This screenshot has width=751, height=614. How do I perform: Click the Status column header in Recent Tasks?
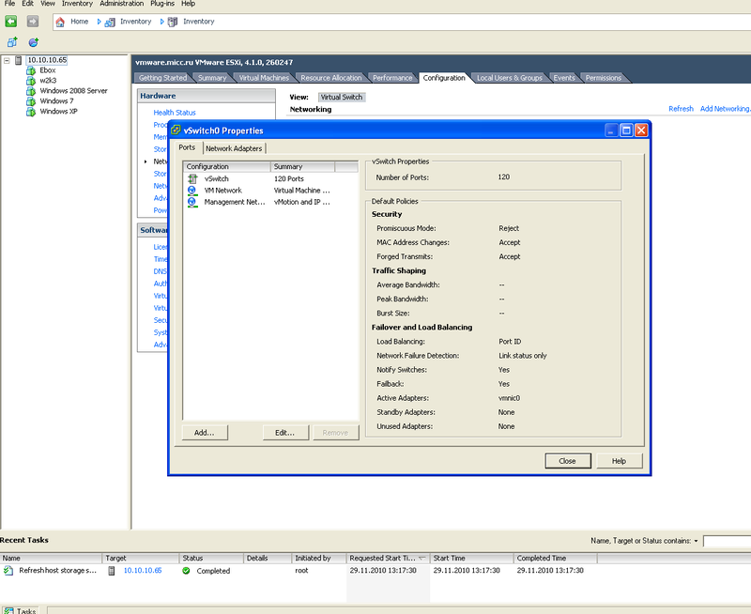tap(211, 559)
